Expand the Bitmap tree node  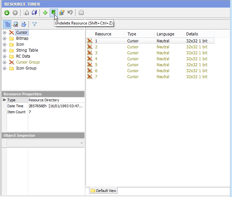click(4, 39)
